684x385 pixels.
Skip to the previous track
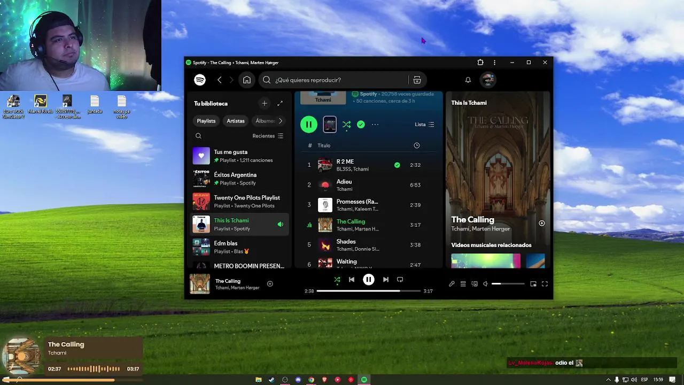pos(352,279)
